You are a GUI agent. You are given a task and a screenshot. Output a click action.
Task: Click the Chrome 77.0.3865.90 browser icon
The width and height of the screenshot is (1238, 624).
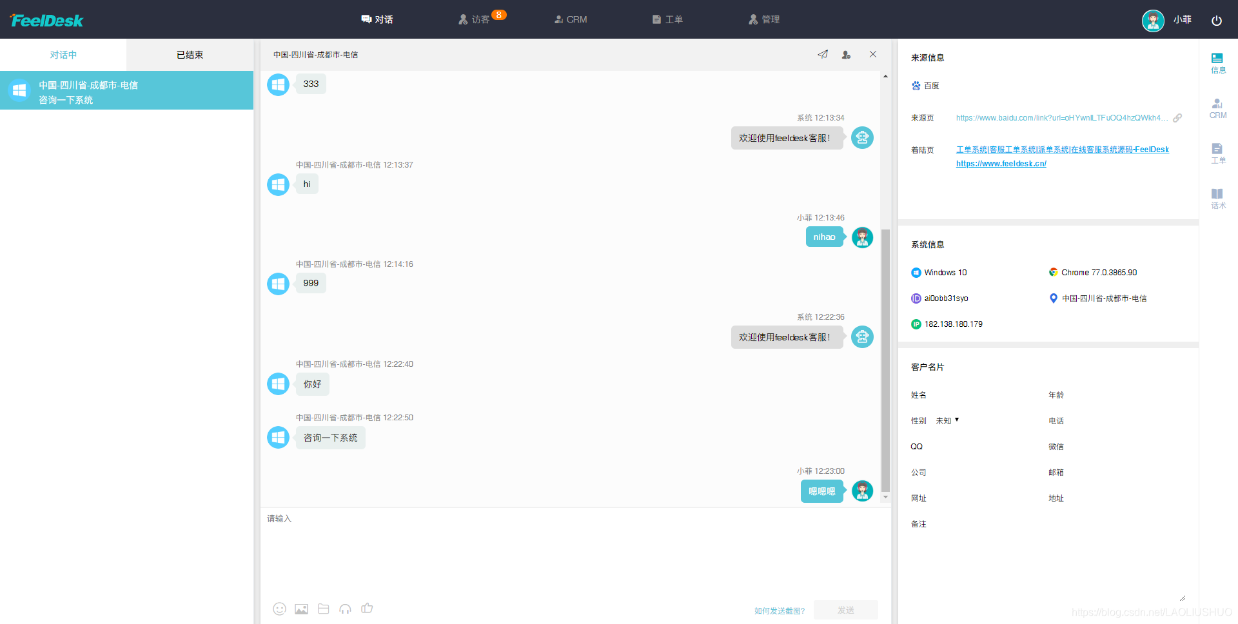1053,273
